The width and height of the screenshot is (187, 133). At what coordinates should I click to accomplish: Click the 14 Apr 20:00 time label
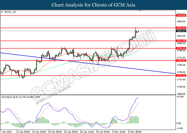tap(39, 132)
